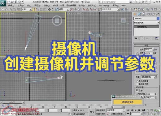
Task: Click the Help question mark icon
Action: click(147, 2)
